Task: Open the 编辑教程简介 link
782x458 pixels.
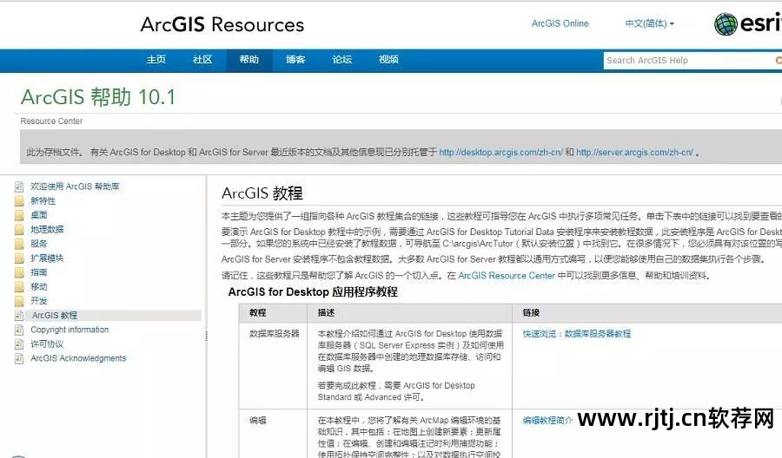Action: point(547,420)
